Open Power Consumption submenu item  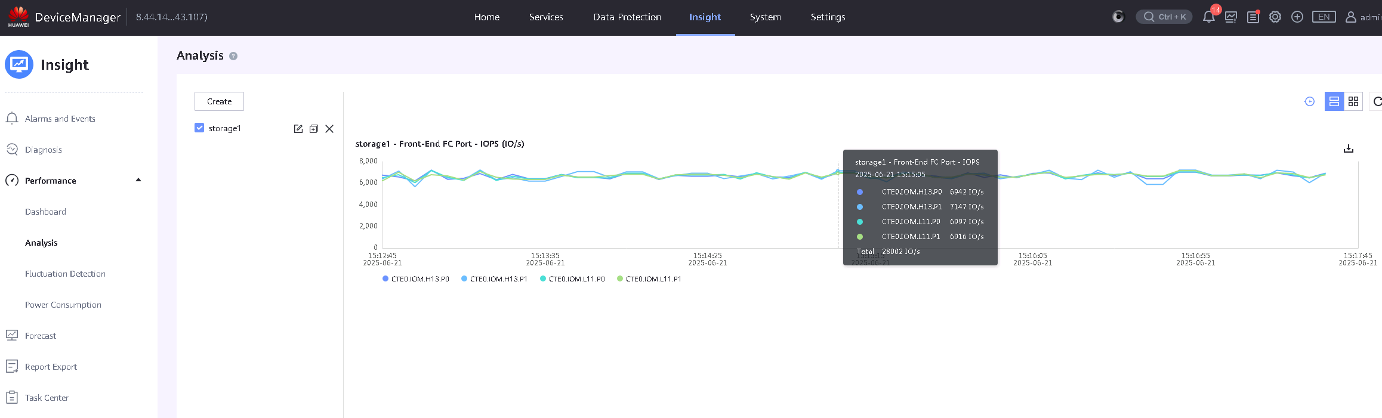63,305
